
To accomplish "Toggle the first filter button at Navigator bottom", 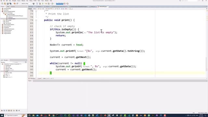I will coord(2,110).
